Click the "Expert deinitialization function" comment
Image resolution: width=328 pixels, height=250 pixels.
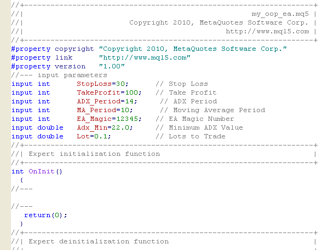pyautogui.click(x=99, y=241)
